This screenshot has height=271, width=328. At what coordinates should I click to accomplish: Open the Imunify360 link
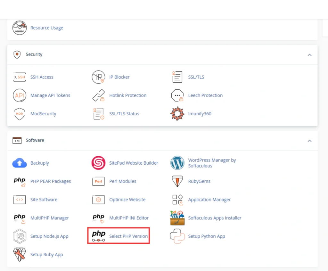tap(200, 114)
